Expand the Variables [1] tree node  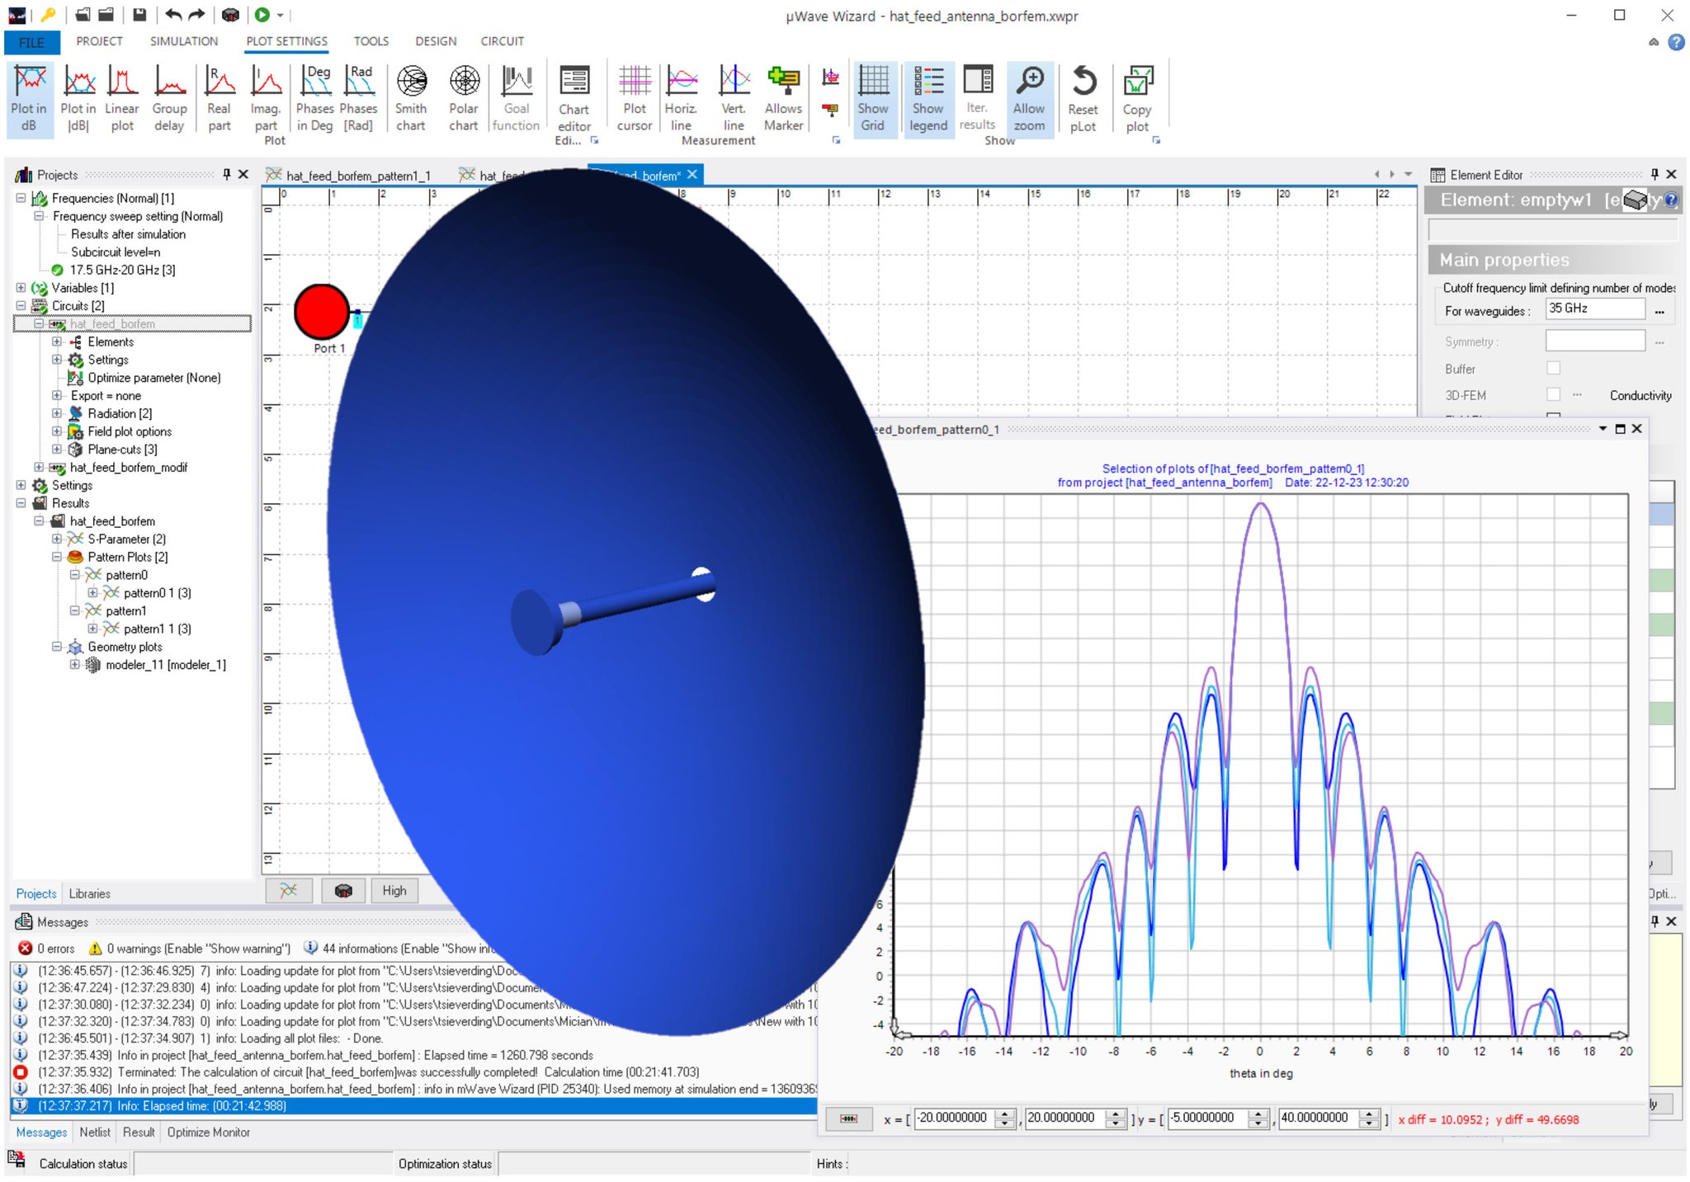pyautogui.click(x=21, y=288)
